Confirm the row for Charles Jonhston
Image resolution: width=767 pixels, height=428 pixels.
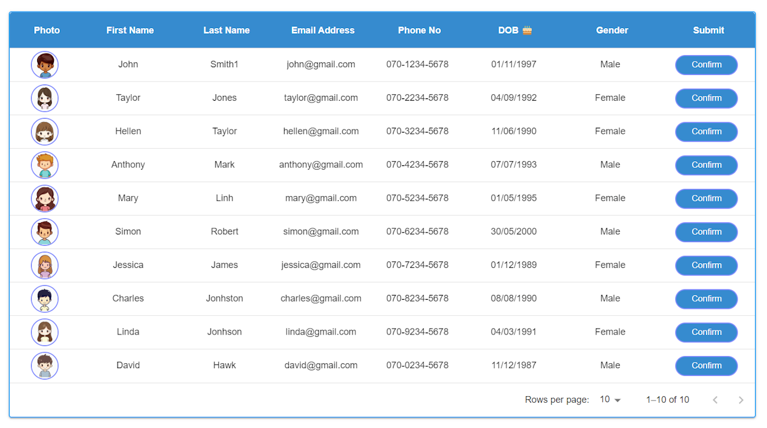pos(706,299)
